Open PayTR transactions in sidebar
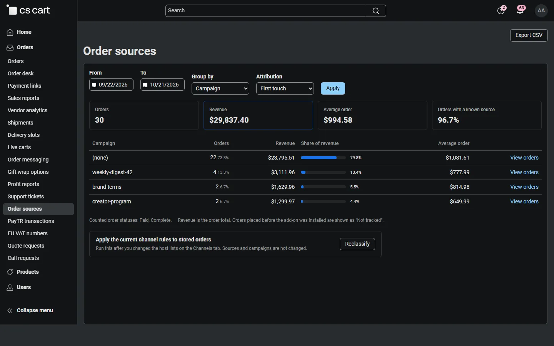 tap(31, 221)
